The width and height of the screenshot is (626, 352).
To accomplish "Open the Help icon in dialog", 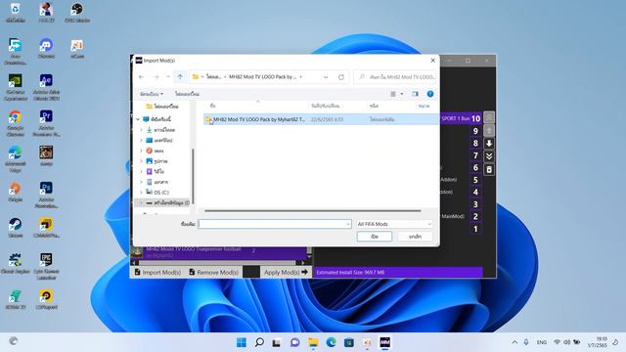I will click(430, 94).
